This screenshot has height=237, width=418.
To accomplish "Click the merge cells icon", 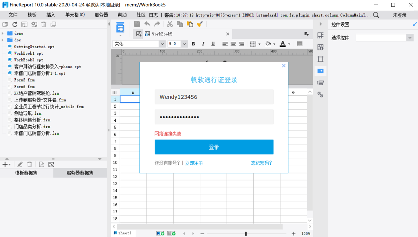I will (300, 44).
